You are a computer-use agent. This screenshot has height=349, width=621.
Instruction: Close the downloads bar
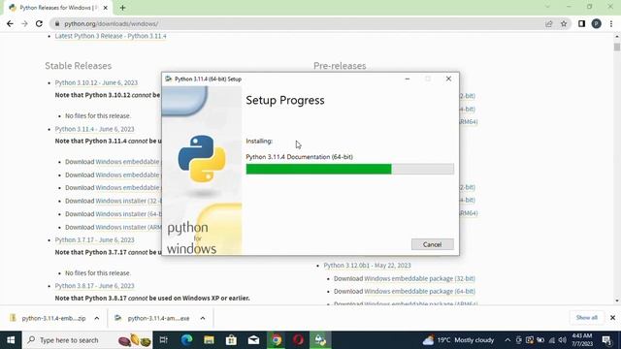click(612, 318)
